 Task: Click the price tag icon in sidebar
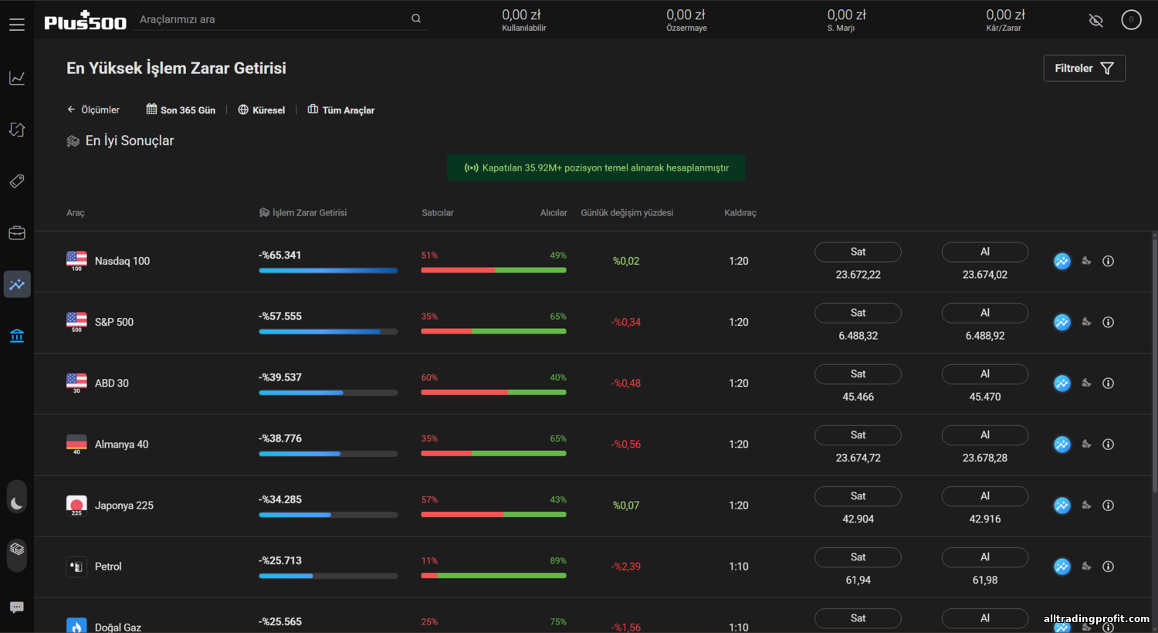pos(17,181)
